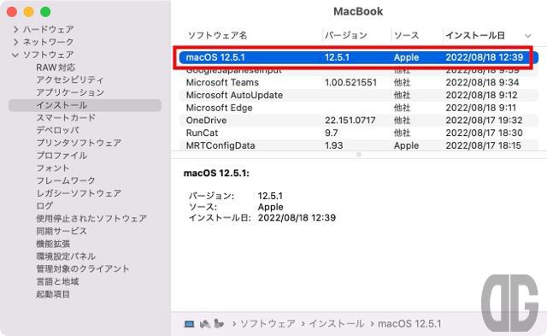The height and width of the screenshot is (336, 547).
Task: Select インストール in the sidebar
Action: [x=85, y=105]
